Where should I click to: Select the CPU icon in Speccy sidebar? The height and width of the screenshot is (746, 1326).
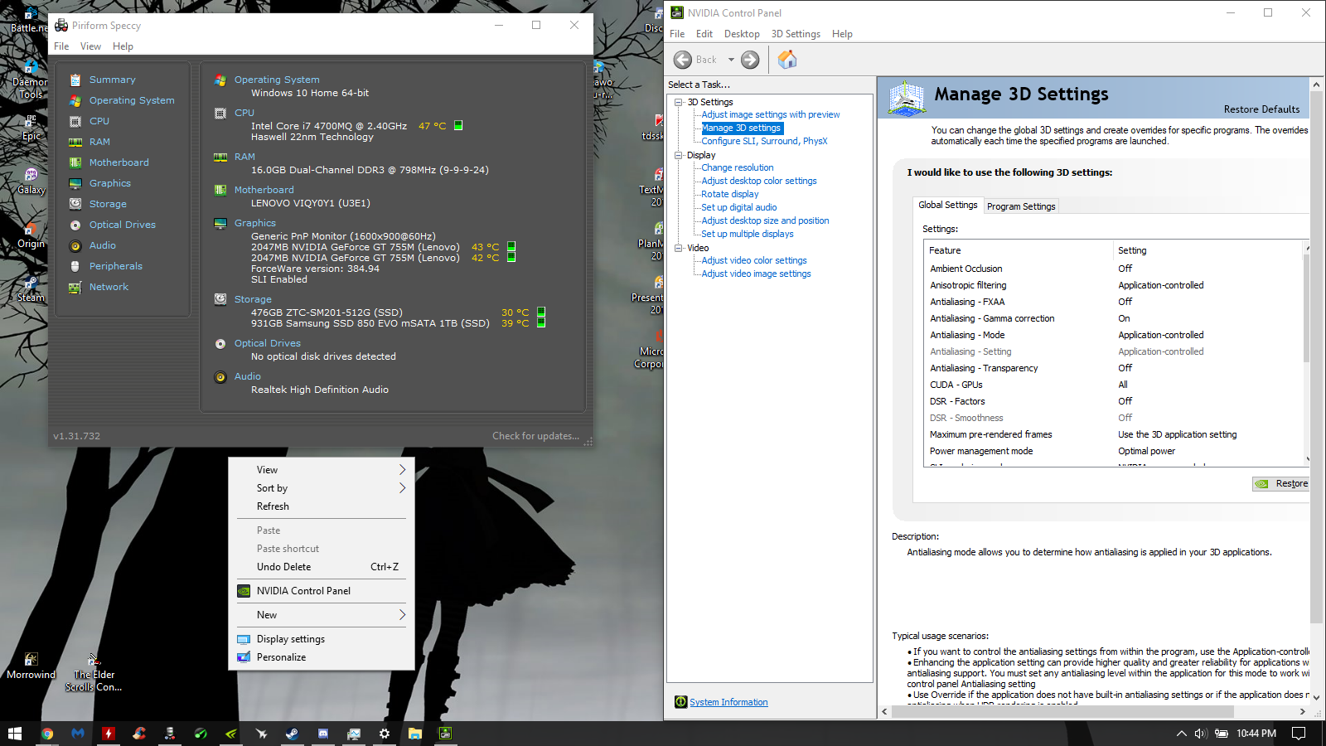tap(75, 121)
